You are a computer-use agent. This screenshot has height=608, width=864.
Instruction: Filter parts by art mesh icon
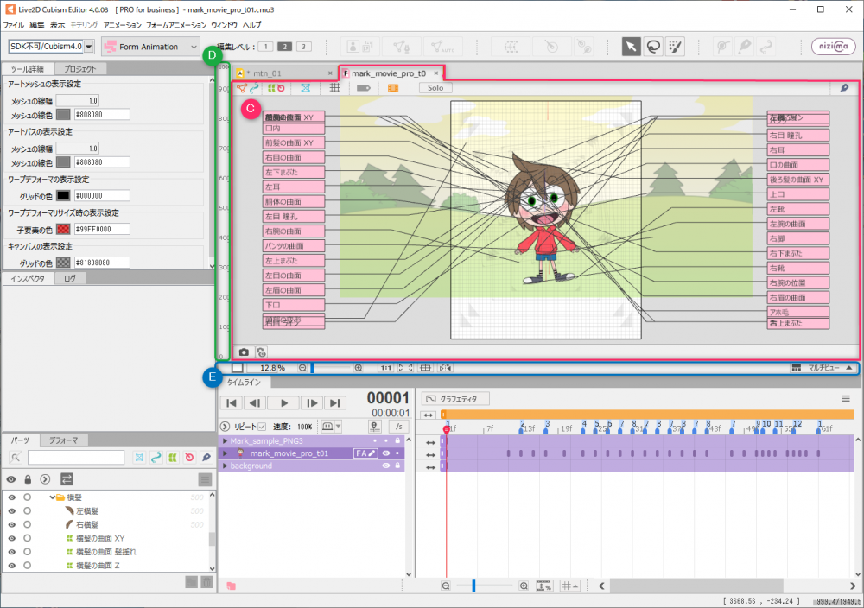click(139, 458)
